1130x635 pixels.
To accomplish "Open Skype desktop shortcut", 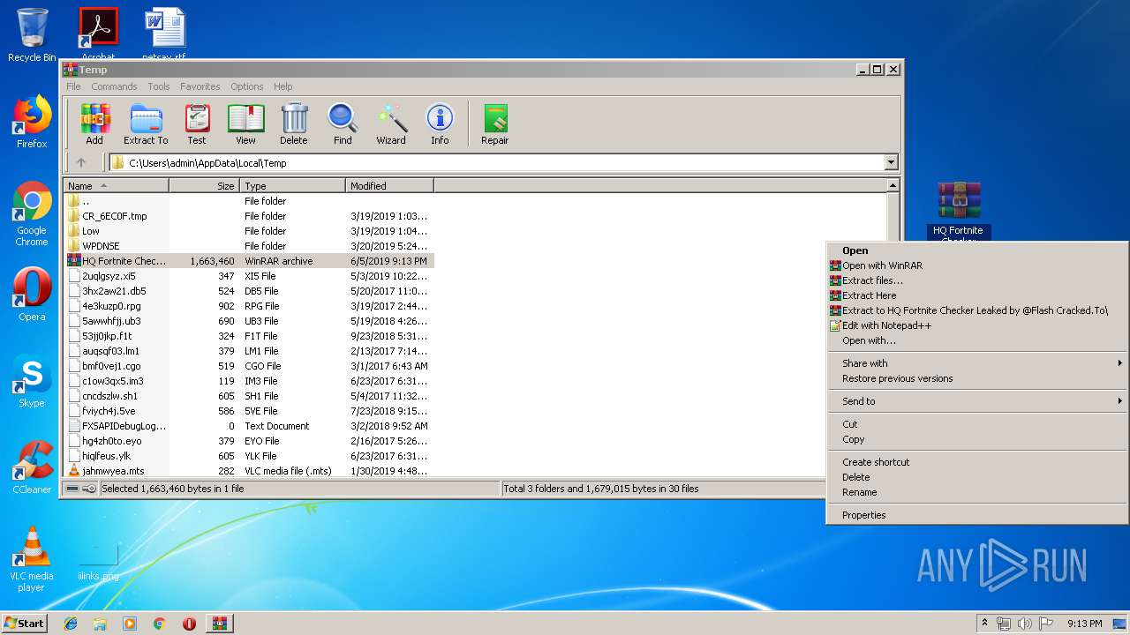I will [32, 381].
